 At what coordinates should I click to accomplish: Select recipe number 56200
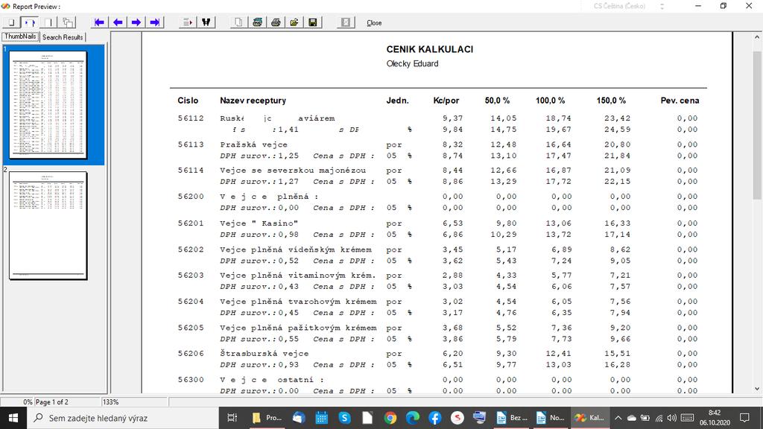coord(191,197)
